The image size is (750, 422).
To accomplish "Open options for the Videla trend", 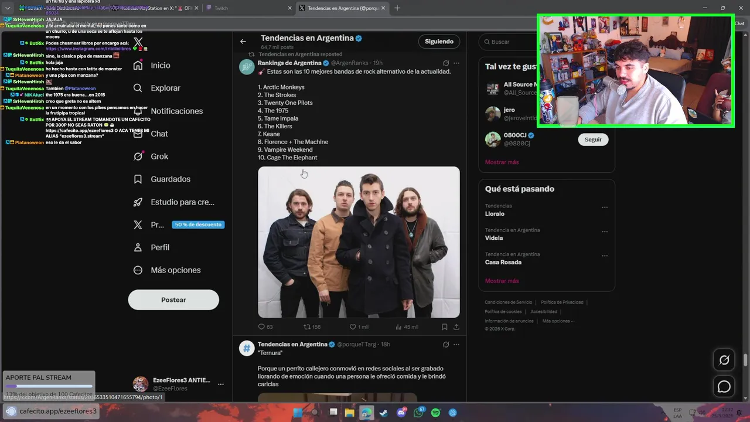I will coord(605,231).
